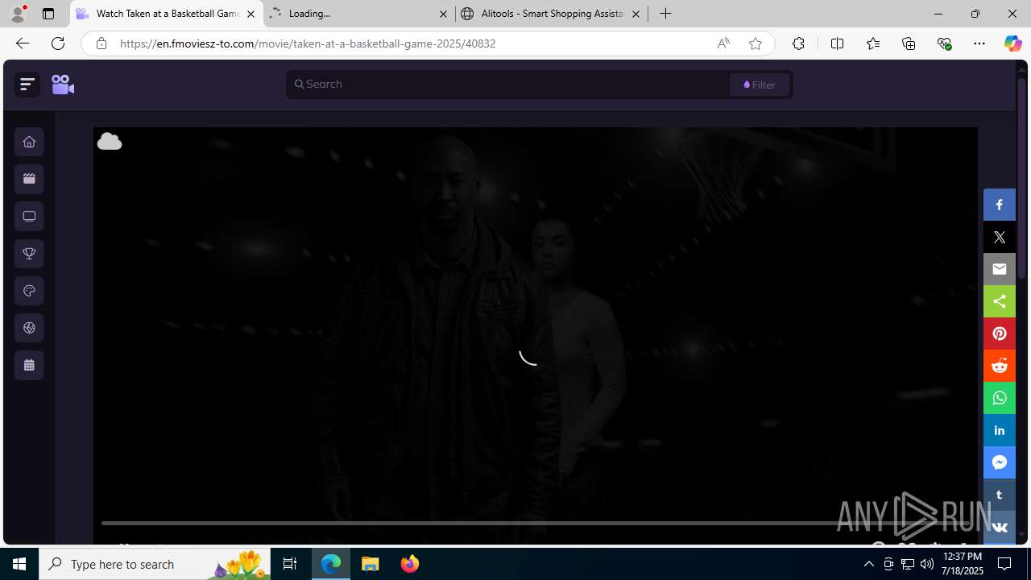Open Collections panel
Screen dimensions: 1031x580
[x=909, y=43]
